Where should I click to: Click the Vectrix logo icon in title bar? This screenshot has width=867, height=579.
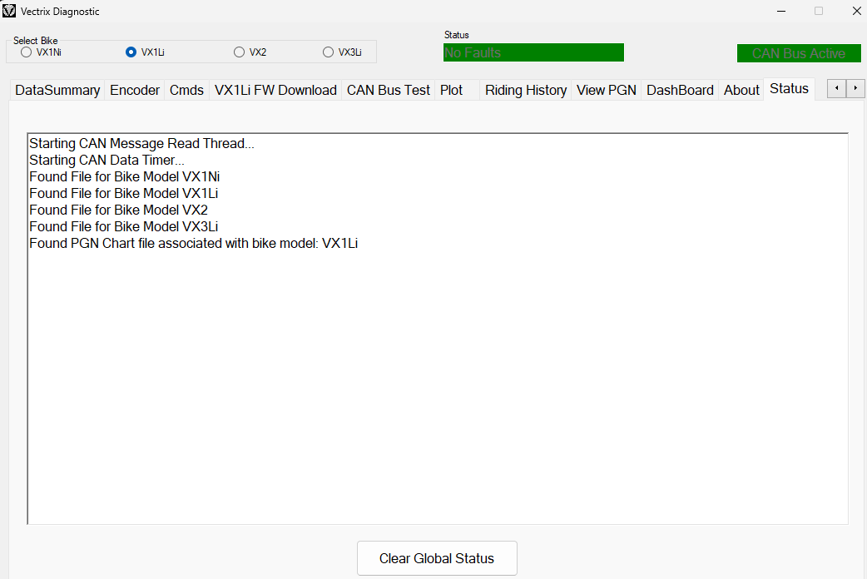10,12
